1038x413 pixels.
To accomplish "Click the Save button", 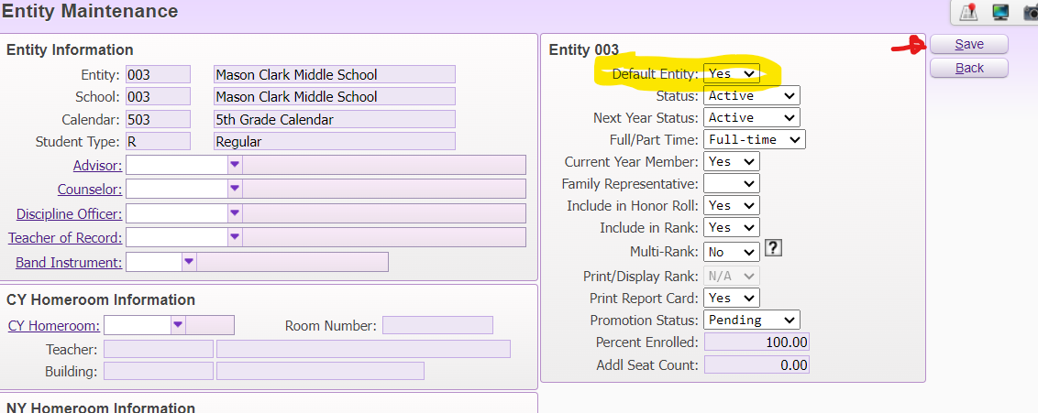I will (x=968, y=44).
